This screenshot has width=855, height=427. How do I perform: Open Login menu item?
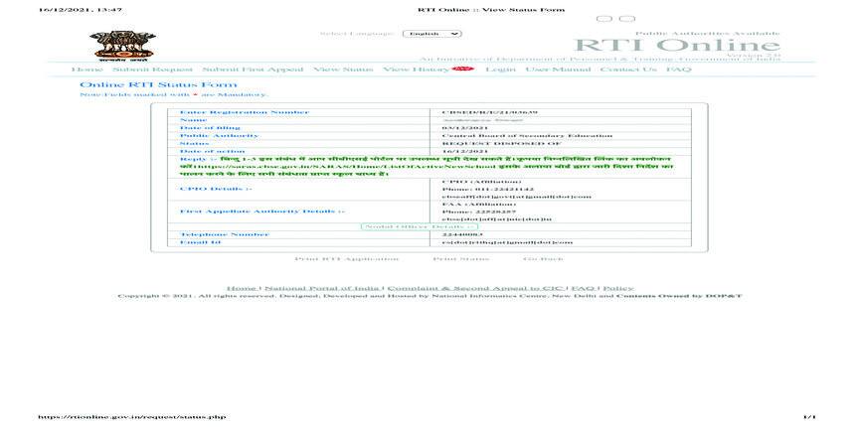[500, 70]
